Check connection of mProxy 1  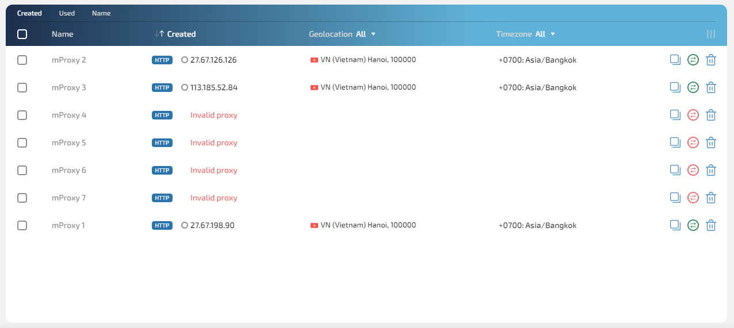(x=693, y=225)
